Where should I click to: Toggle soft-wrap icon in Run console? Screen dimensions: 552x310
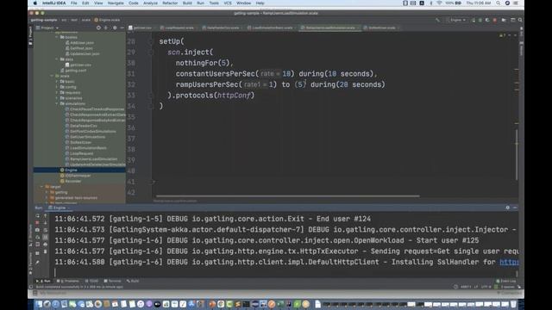coord(46,230)
